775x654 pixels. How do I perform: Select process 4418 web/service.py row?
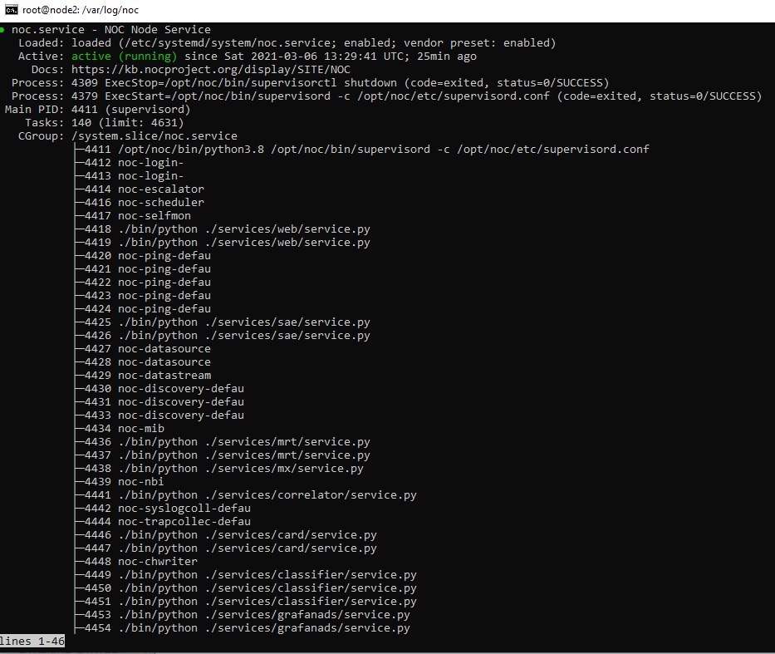pyautogui.click(x=223, y=229)
